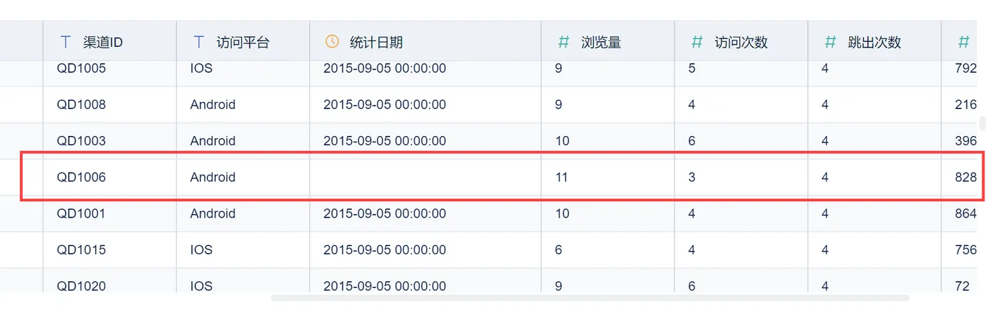993x311 pixels.
Task: Click the clock icon beside 统计日期
Action: [332, 42]
